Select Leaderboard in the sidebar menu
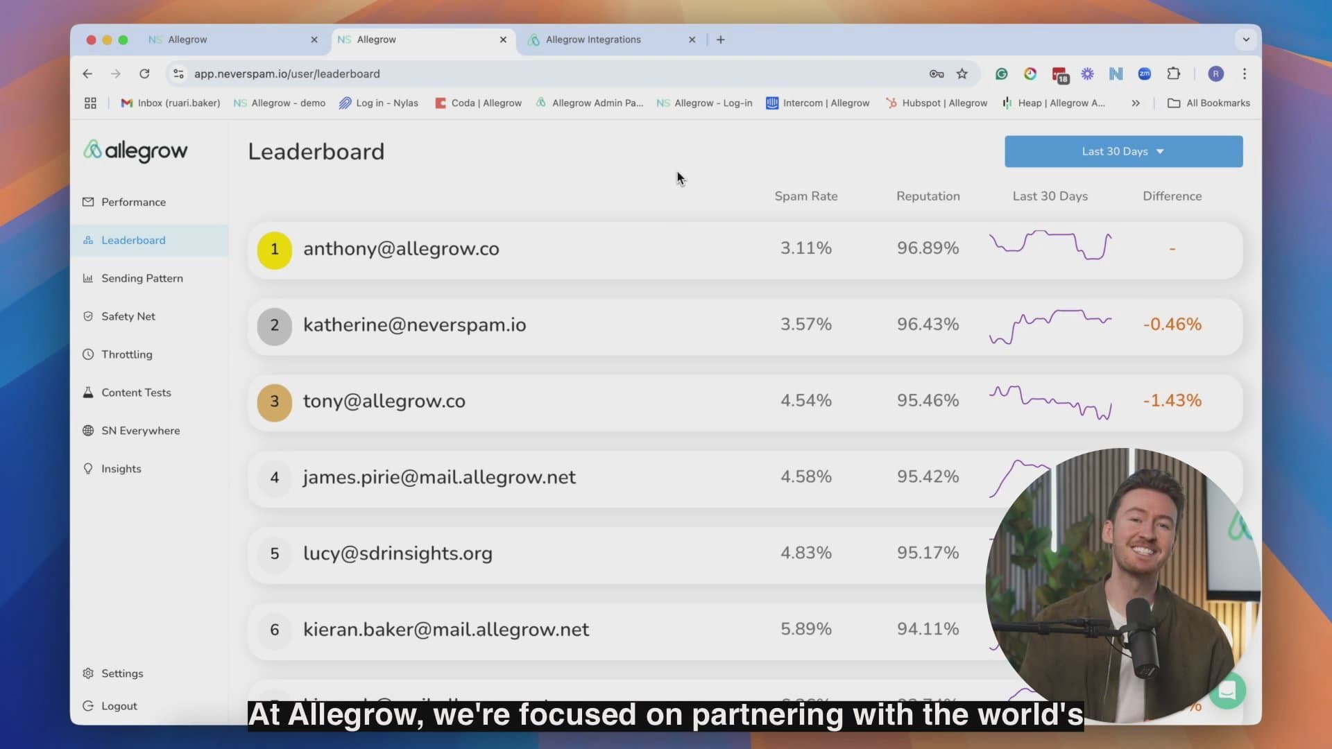Viewport: 1332px width, 749px height. pos(133,240)
